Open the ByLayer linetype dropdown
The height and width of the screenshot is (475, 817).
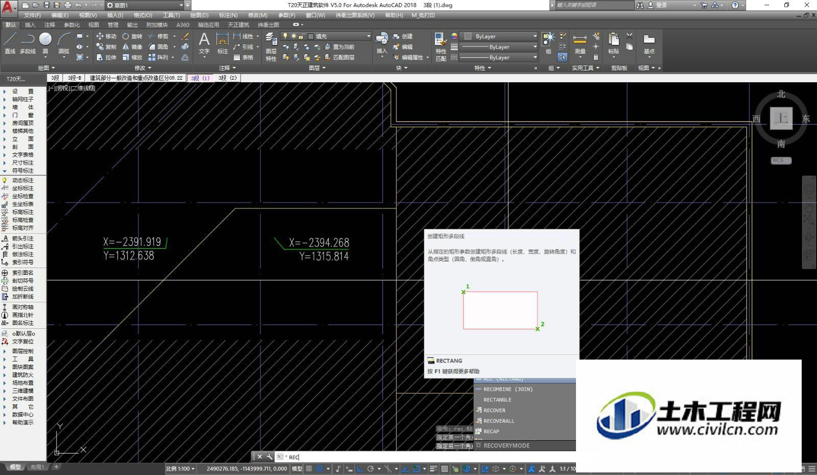click(499, 58)
